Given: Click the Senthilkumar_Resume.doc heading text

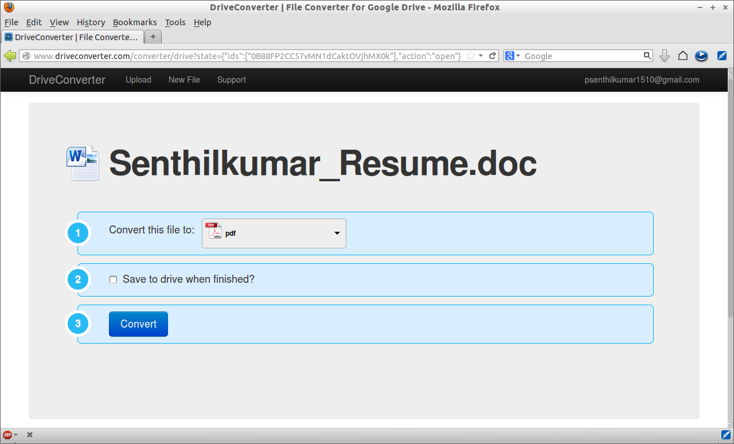Looking at the screenshot, I should click(x=323, y=163).
